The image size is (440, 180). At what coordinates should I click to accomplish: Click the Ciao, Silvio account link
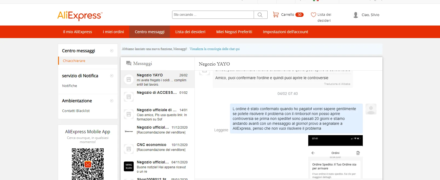[x=370, y=15]
